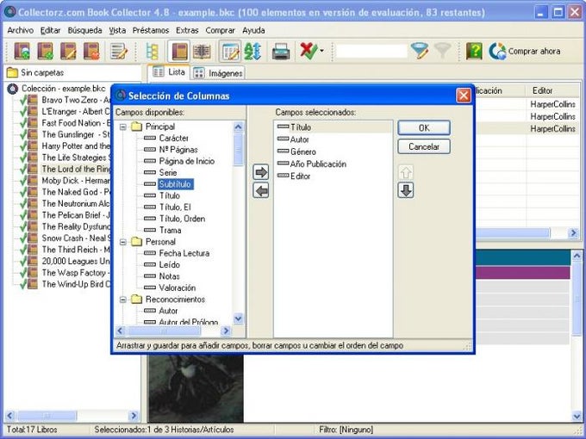
Task: Click available fields horizontal scrollbar right arrow
Action: tap(226, 331)
